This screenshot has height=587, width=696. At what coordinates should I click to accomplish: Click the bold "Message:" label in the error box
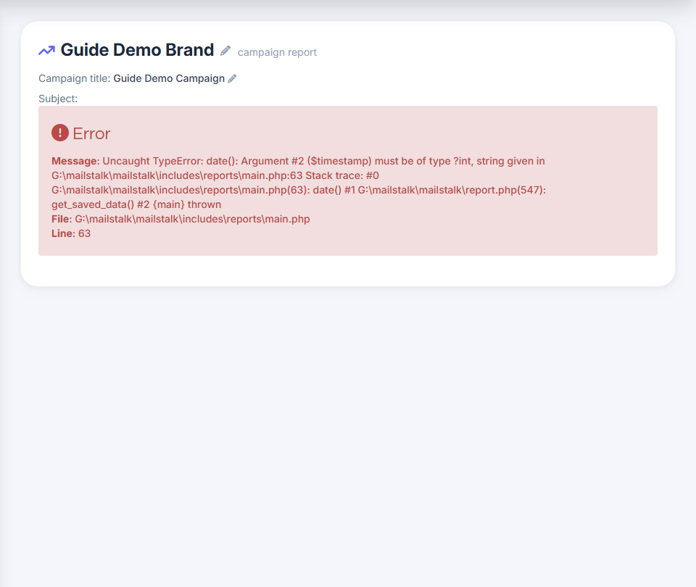click(x=75, y=161)
